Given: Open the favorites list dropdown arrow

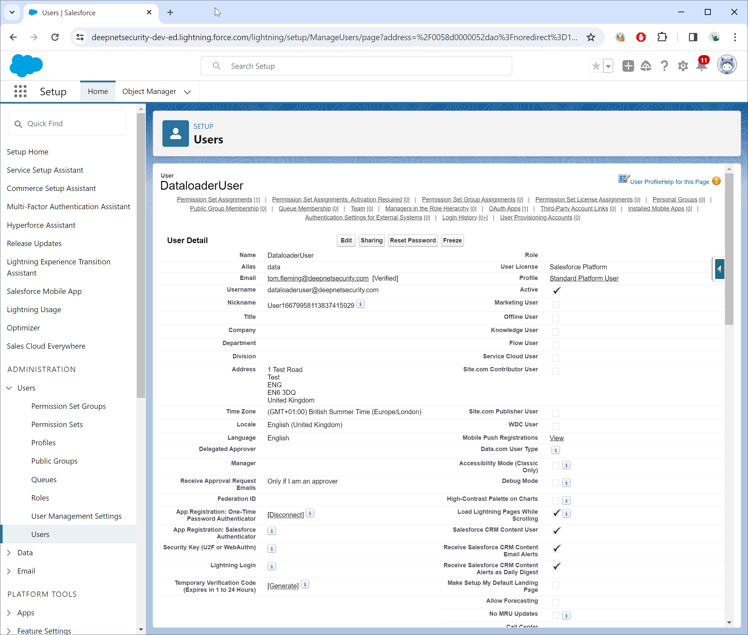Looking at the screenshot, I should pyautogui.click(x=608, y=66).
